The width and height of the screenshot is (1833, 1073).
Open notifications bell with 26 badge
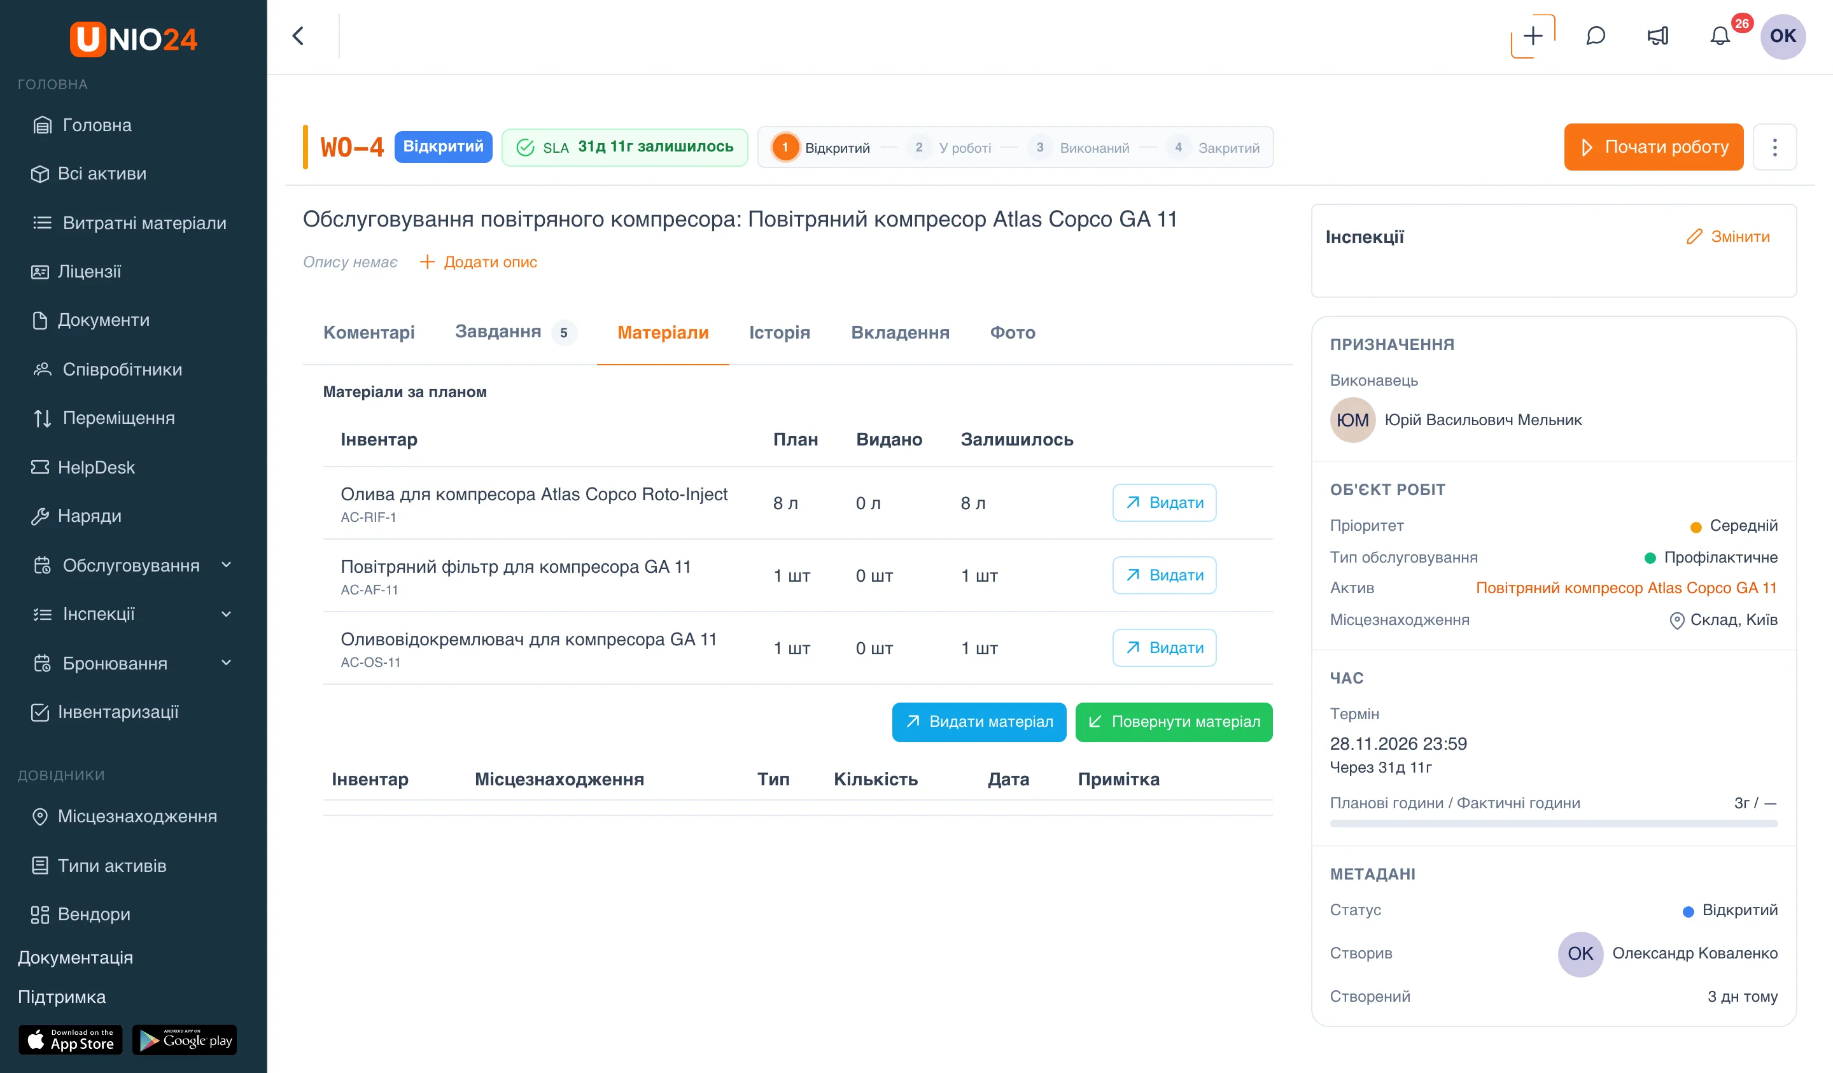coord(1720,36)
